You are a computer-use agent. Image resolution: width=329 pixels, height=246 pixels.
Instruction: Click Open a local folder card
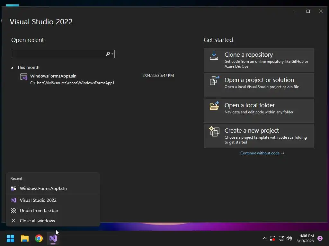[259, 111]
